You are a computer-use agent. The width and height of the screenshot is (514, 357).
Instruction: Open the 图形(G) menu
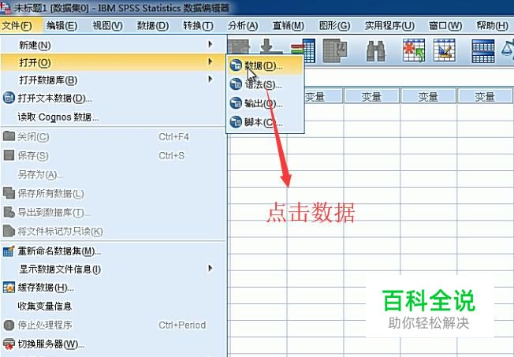click(334, 25)
